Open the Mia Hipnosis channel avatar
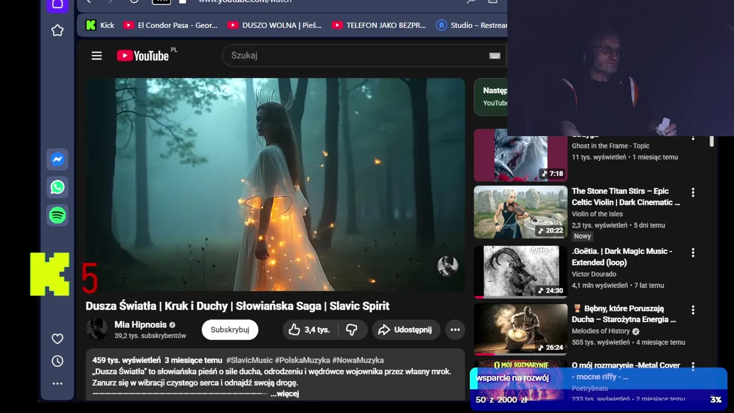 click(x=97, y=329)
